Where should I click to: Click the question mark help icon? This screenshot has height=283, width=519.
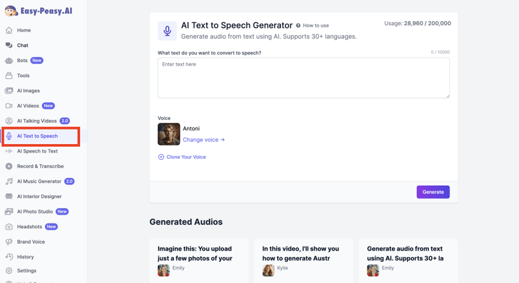pos(298,25)
